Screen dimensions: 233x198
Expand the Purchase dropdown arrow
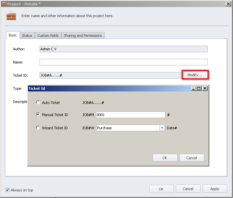click(x=162, y=128)
